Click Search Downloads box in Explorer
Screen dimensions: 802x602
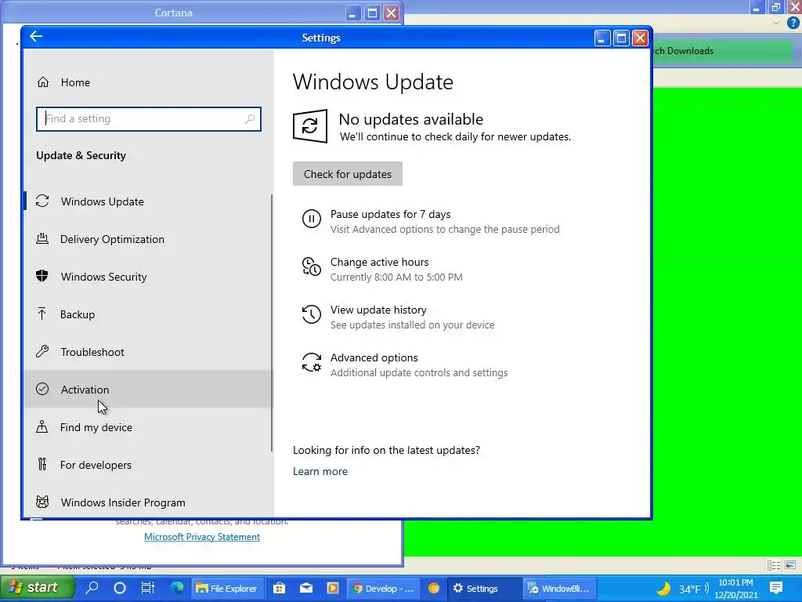[724, 51]
